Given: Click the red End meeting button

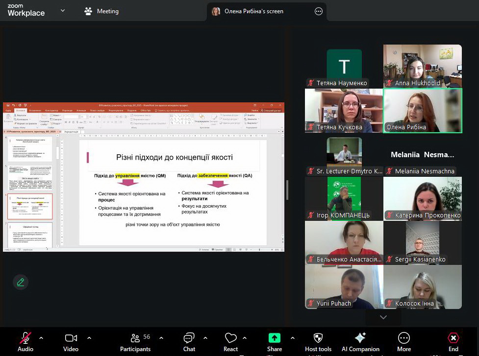Looking at the screenshot, I should [x=454, y=338].
